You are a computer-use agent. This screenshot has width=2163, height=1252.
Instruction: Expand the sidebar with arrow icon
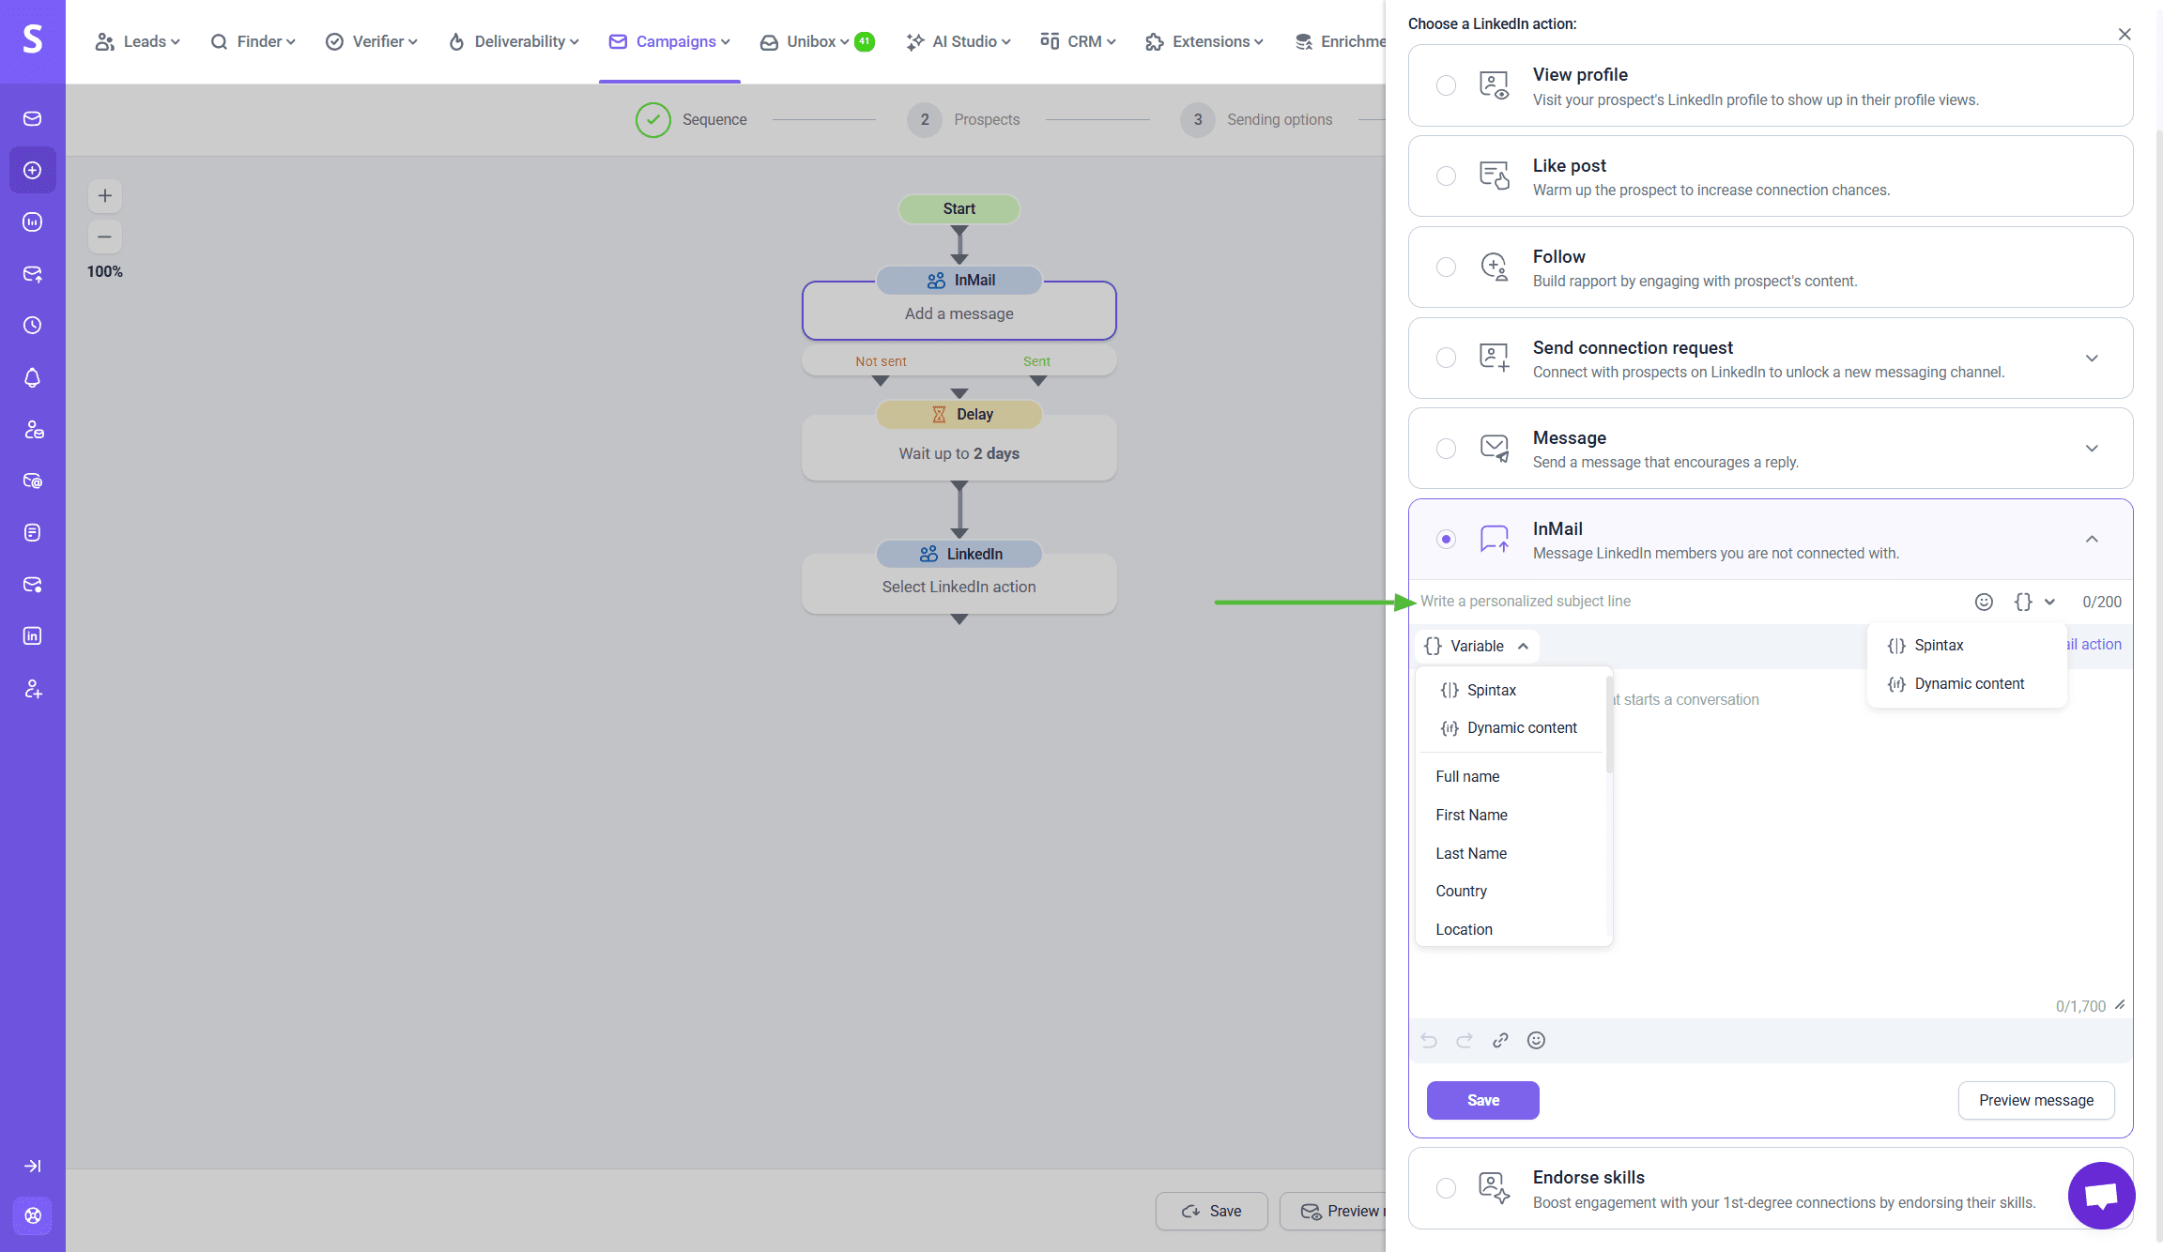click(x=33, y=1166)
